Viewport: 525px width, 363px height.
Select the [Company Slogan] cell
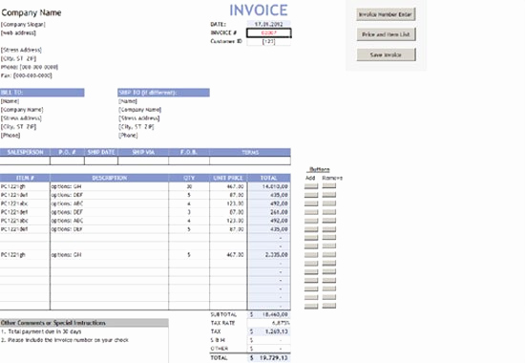(x=23, y=25)
